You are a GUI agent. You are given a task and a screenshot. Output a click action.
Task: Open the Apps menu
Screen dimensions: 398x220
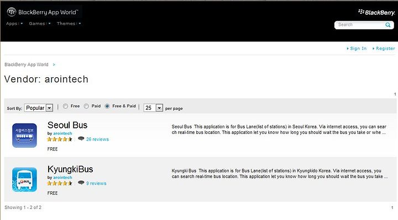14,24
